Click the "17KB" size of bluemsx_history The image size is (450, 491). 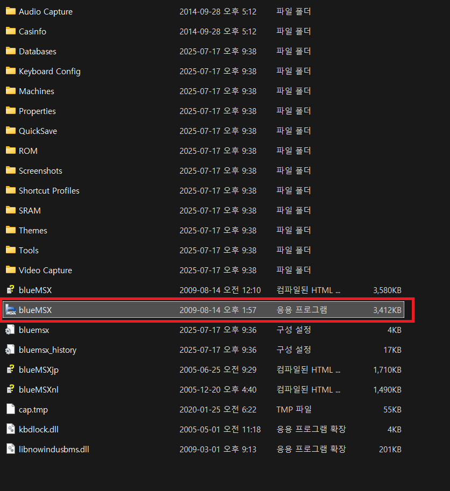coord(392,350)
